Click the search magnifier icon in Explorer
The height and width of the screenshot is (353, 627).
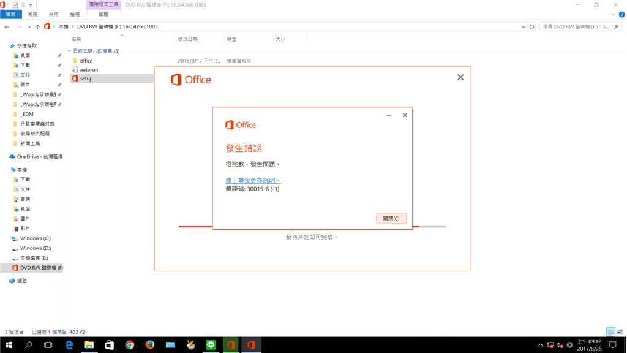pyautogui.click(x=616, y=27)
